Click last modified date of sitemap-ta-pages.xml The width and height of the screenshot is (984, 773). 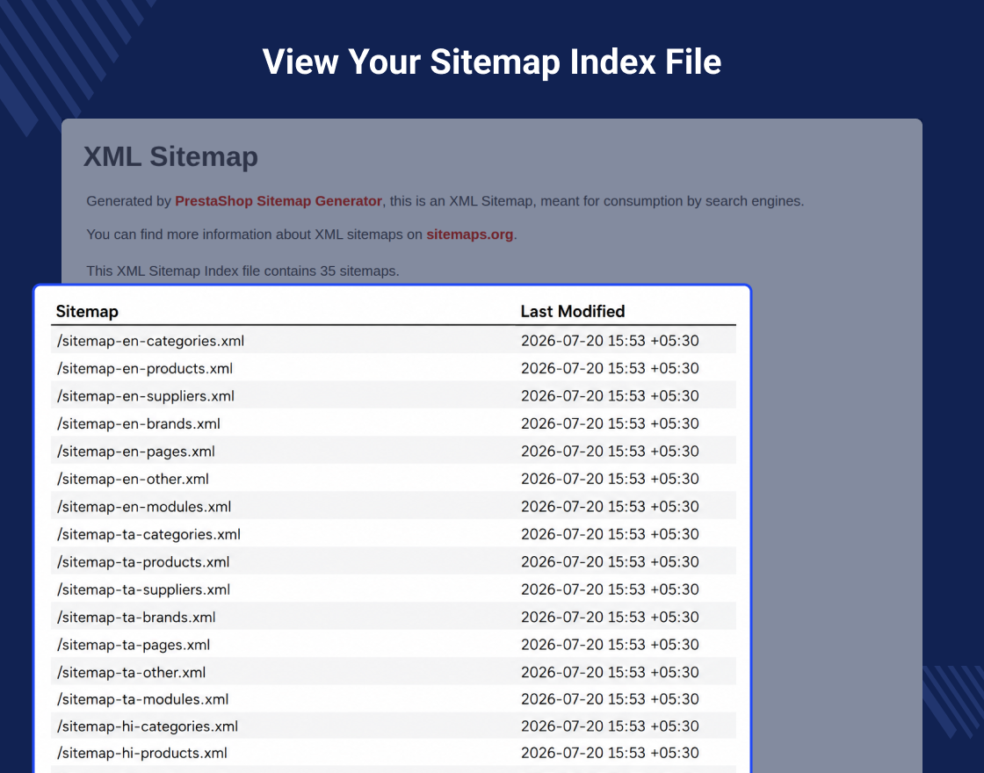click(x=610, y=645)
